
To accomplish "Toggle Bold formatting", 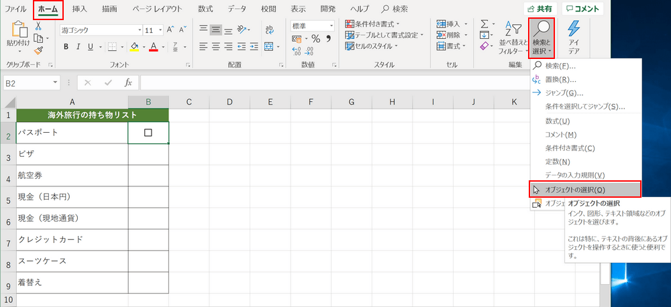I will [x=66, y=47].
